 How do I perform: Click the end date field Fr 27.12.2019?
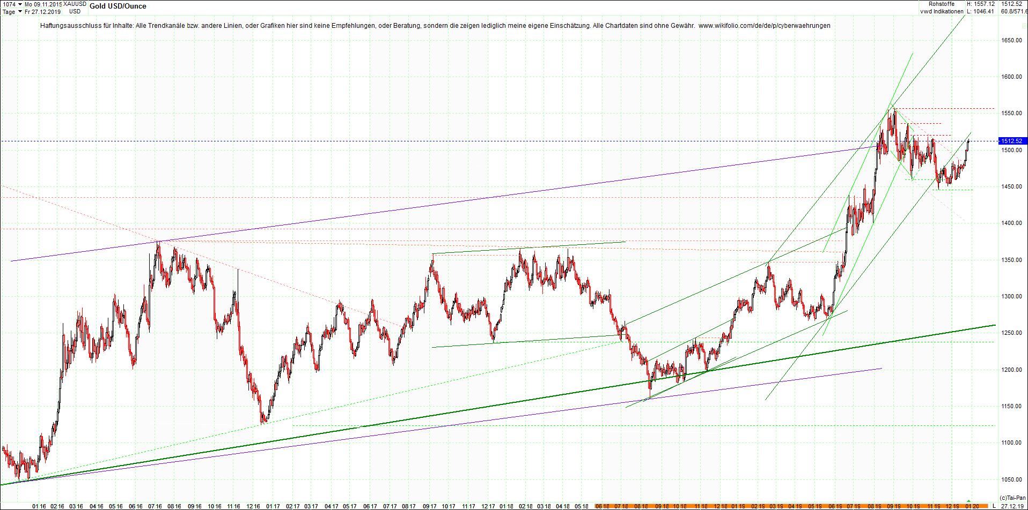pyautogui.click(x=42, y=11)
